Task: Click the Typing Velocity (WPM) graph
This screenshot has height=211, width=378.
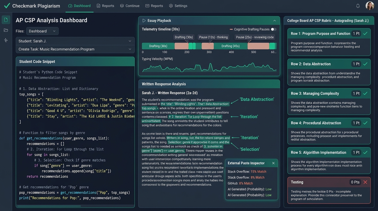Action: (x=209, y=68)
